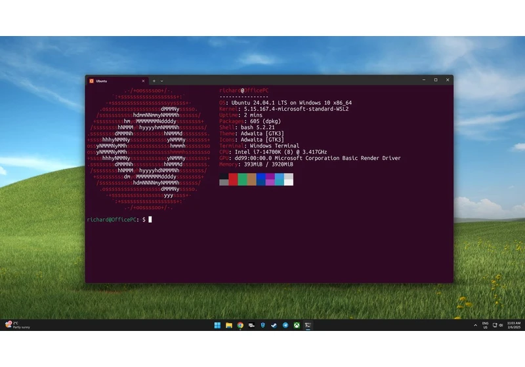Click the Memory '393MiB / 3920MiB' value
This screenshot has width=525, height=367.
pos(268,164)
